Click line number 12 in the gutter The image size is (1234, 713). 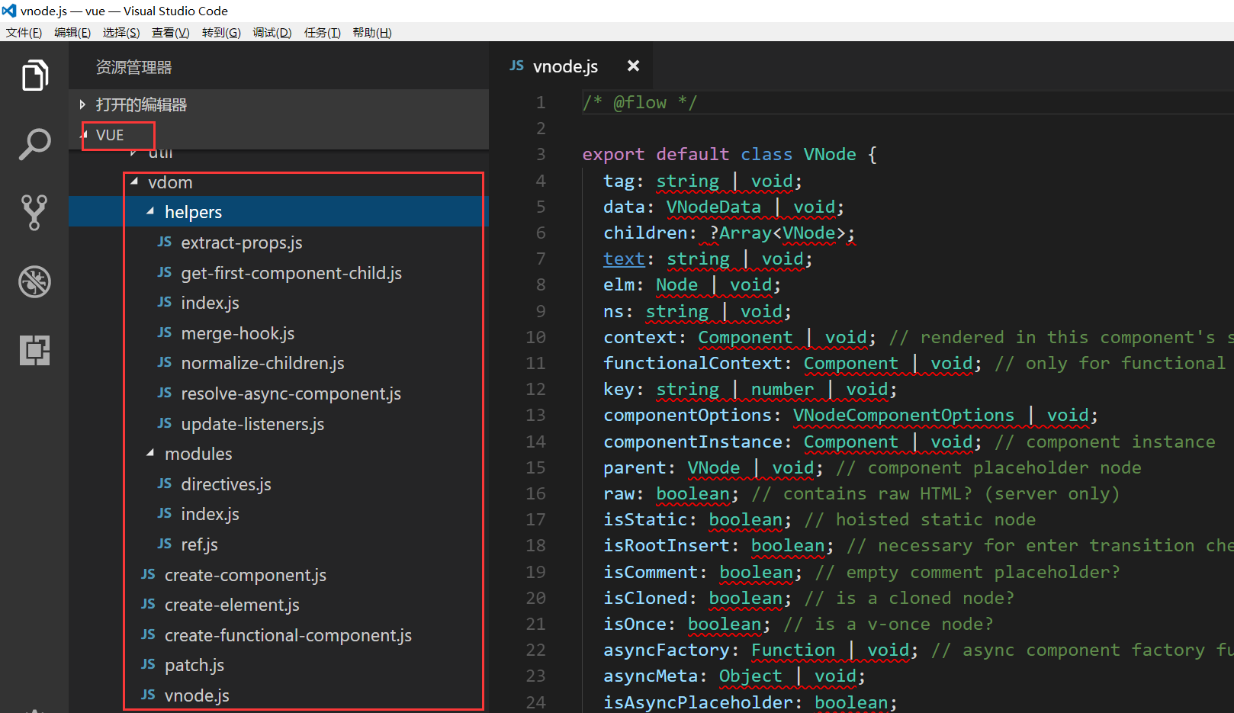click(535, 389)
